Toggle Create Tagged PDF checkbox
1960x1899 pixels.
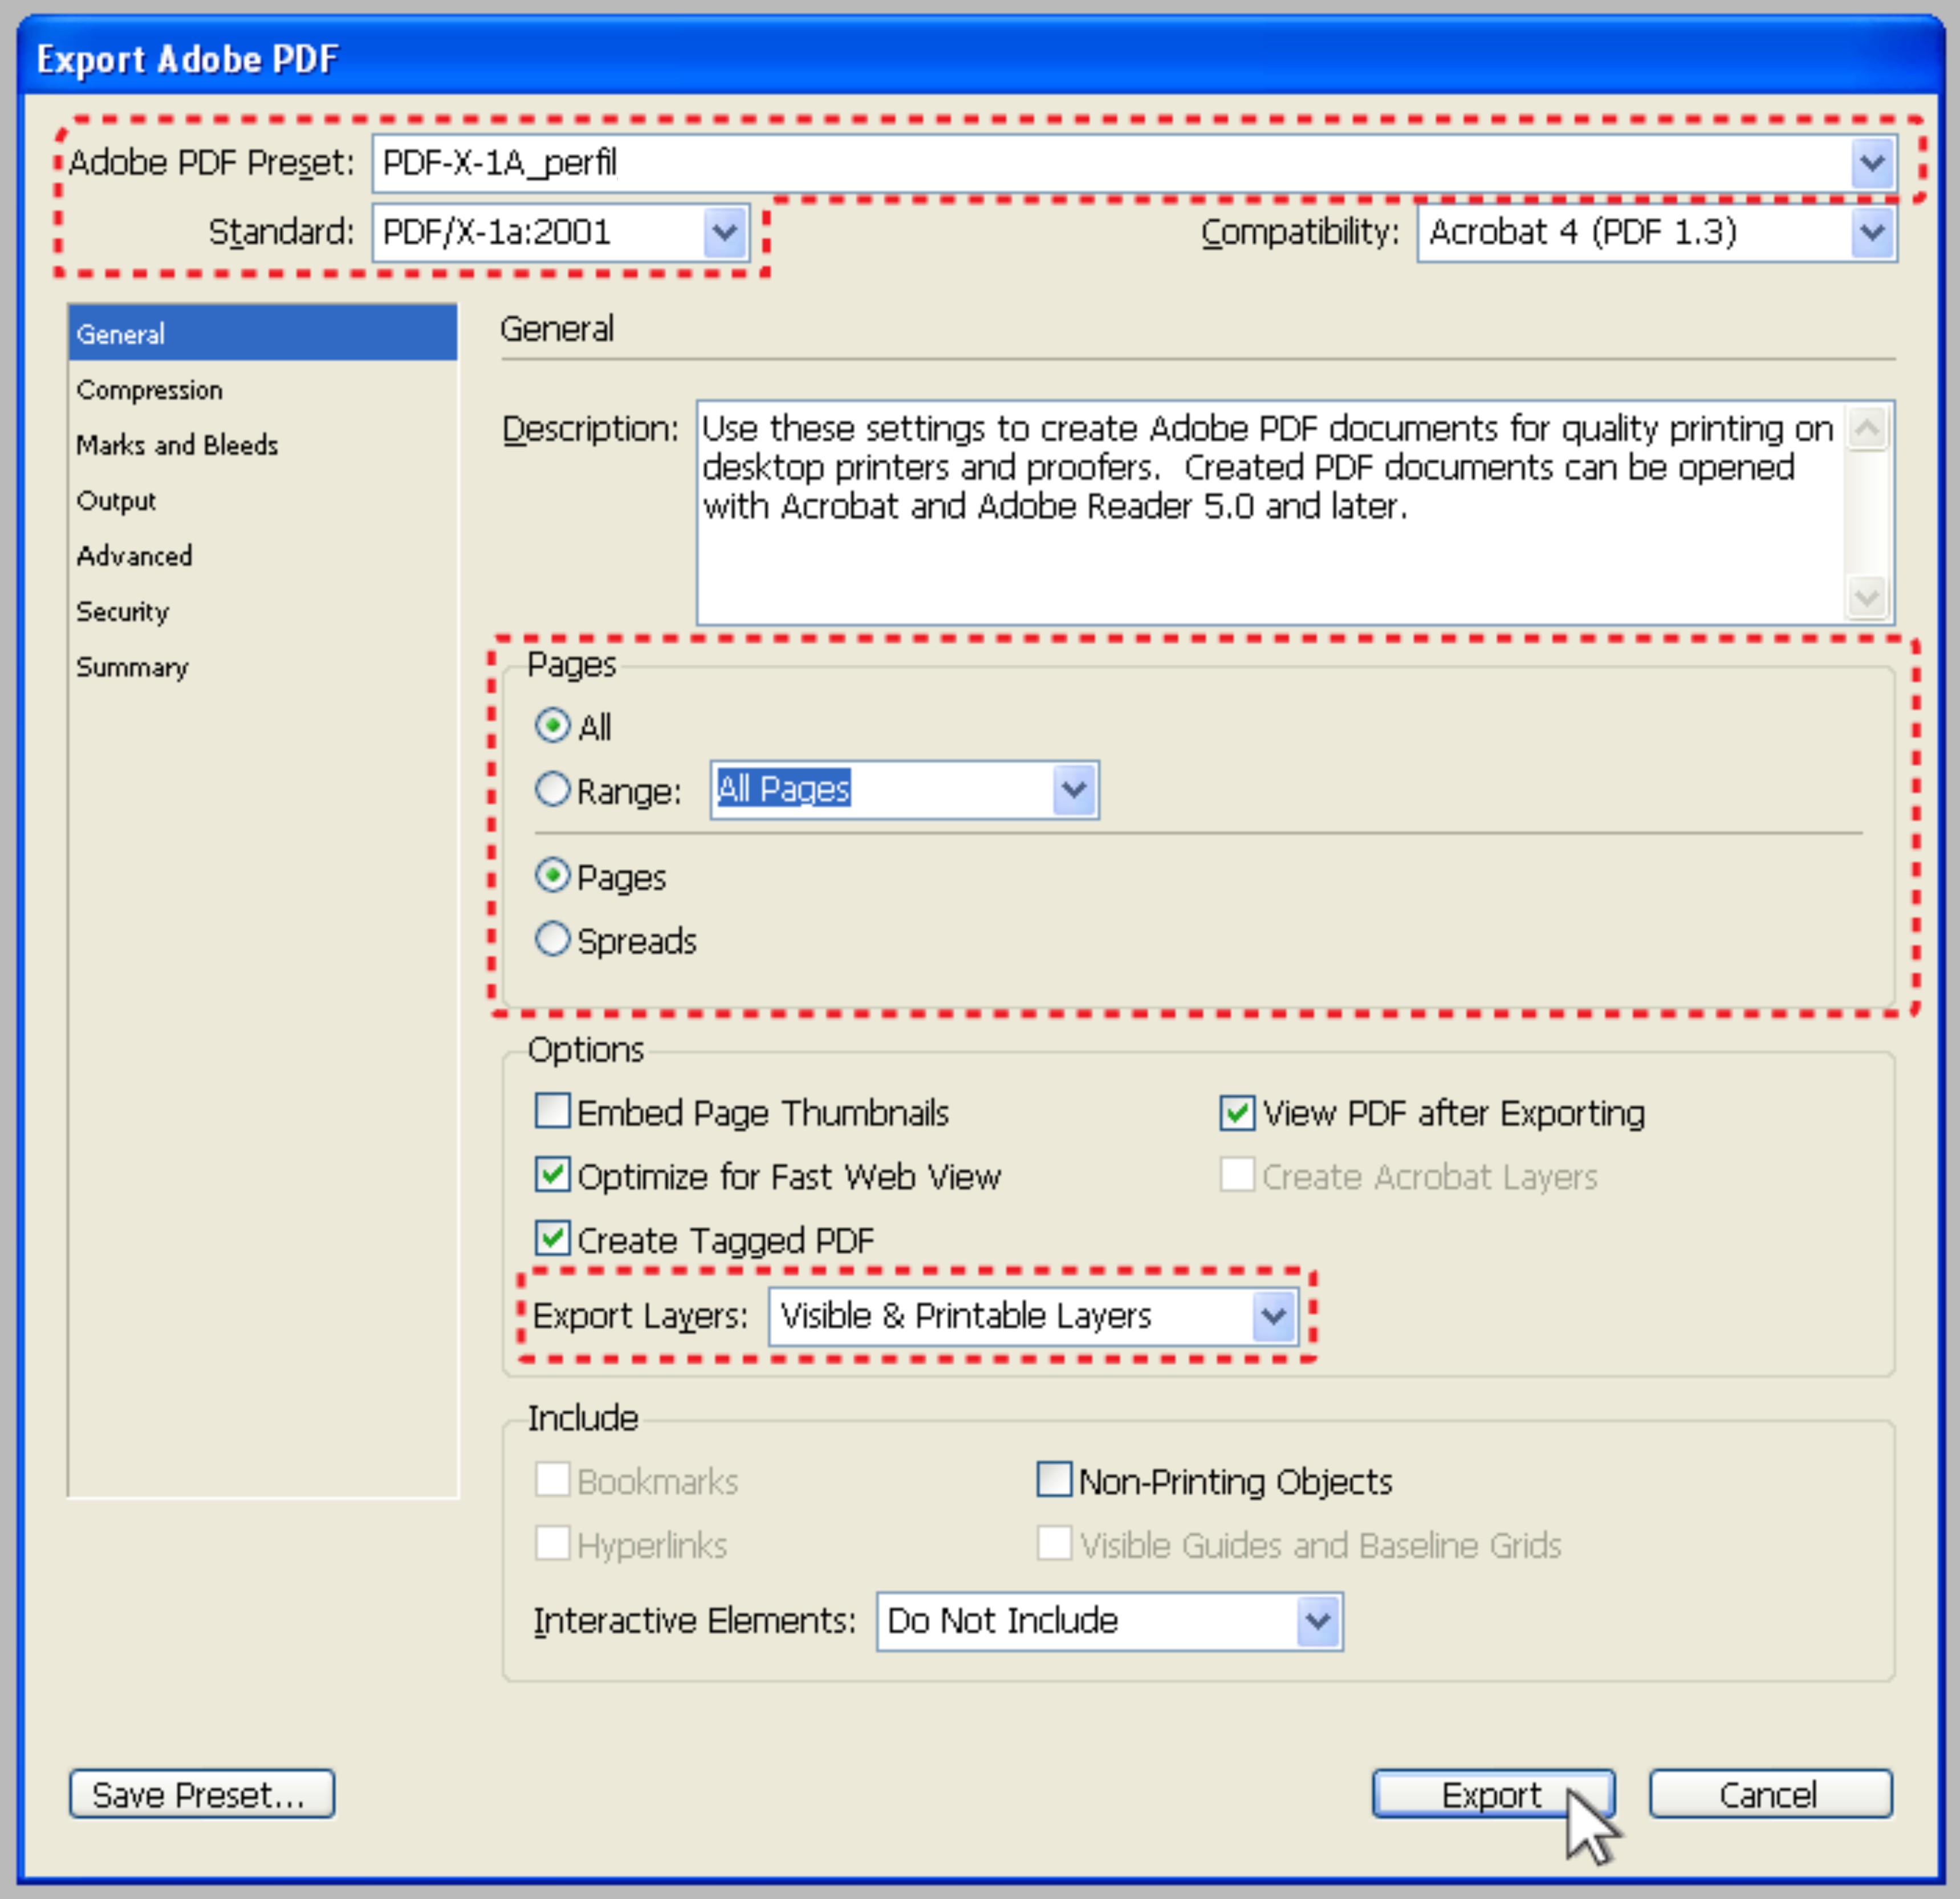(x=552, y=1239)
